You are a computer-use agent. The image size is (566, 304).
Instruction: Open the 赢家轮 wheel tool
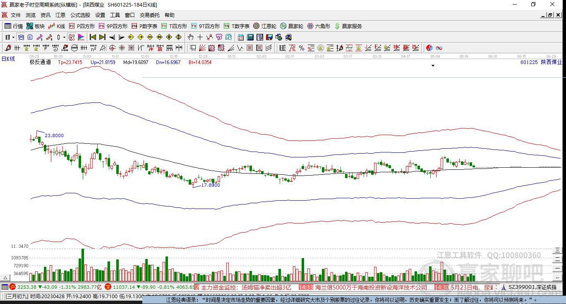(292, 26)
